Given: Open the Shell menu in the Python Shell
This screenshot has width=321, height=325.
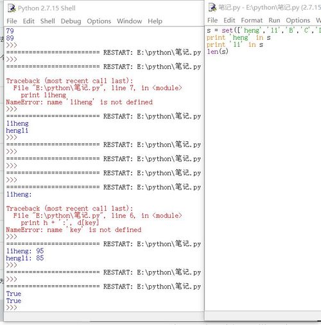Looking at the screenshot, I should tap(48, 21).
